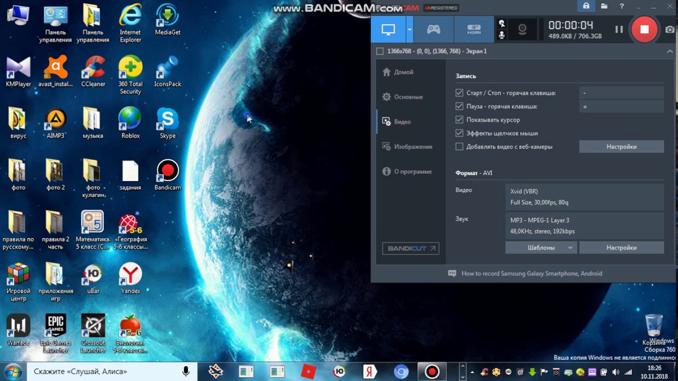
Task: Click the Алиса microphone icon
Action: 186,371
